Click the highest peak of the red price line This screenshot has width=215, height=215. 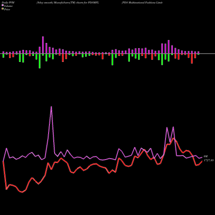174,138
